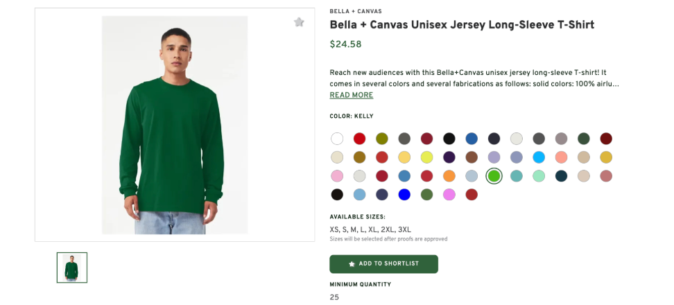The image size is (674, 305).
Task: Choose the solid black swatch in first row
Action: coord(449,139)
